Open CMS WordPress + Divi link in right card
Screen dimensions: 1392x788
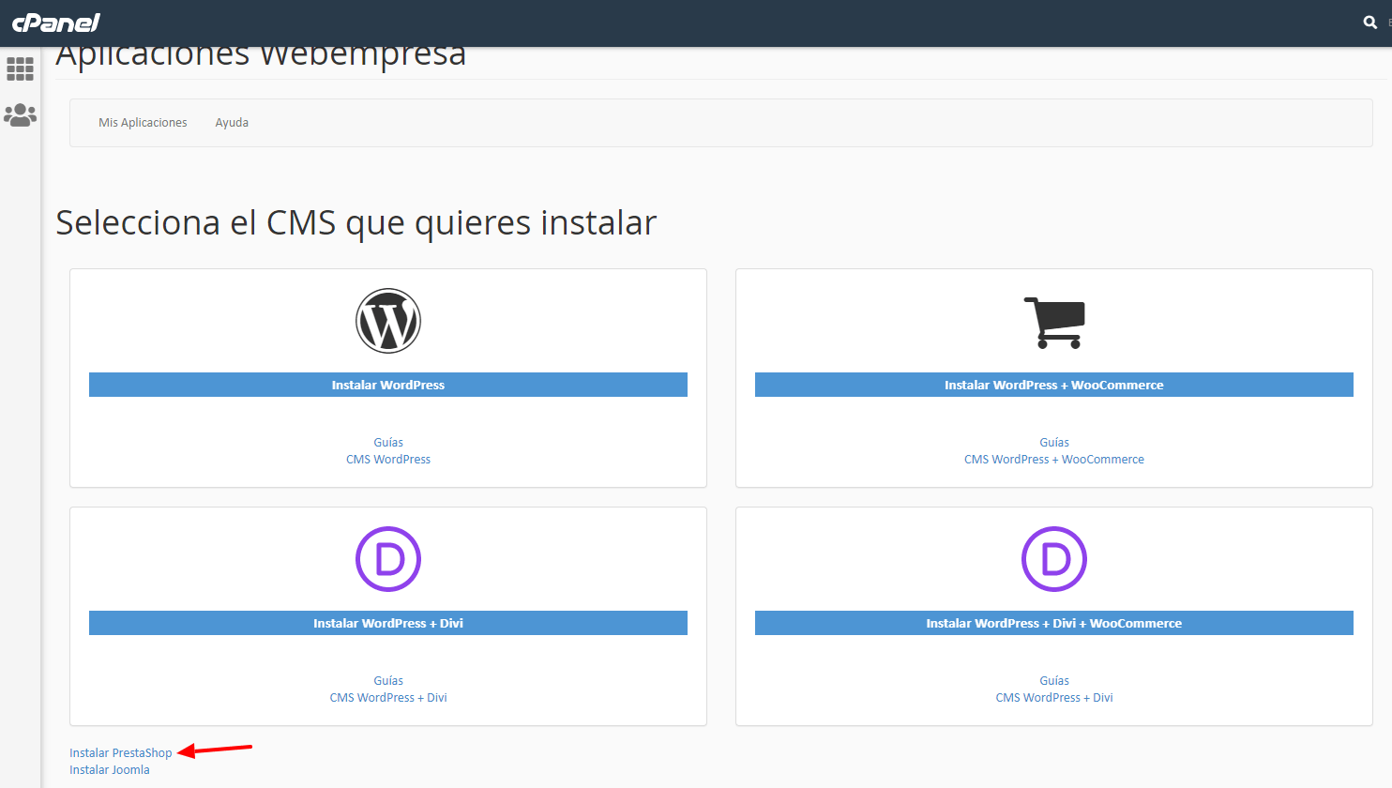(x=1054, y=698)
